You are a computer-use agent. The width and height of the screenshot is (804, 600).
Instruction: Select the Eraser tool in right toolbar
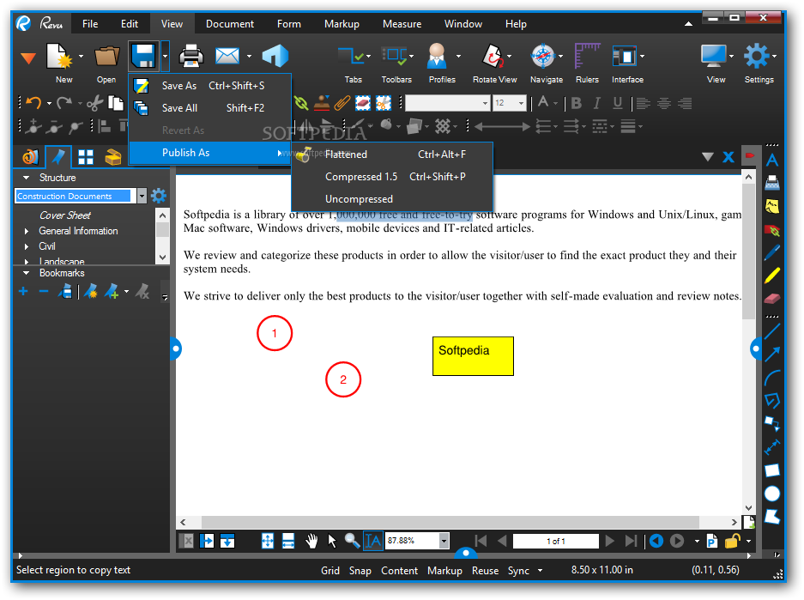tap(771, 299)
